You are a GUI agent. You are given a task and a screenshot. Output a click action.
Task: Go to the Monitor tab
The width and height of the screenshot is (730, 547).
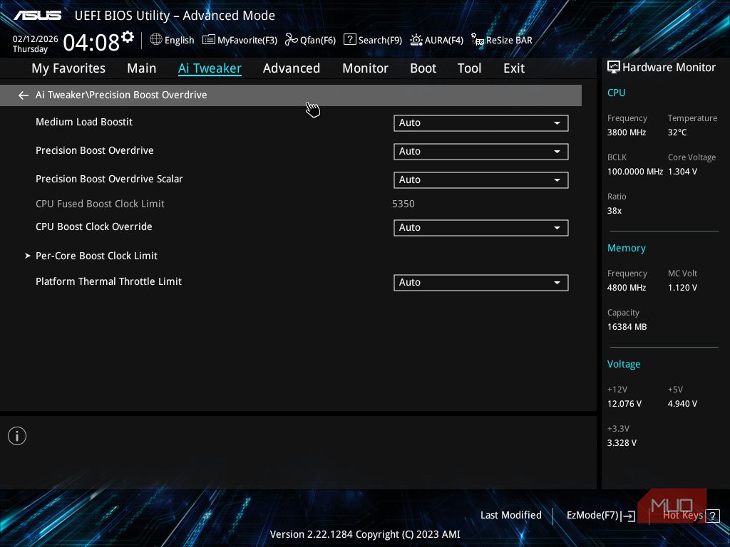click(x=366, y=68)
